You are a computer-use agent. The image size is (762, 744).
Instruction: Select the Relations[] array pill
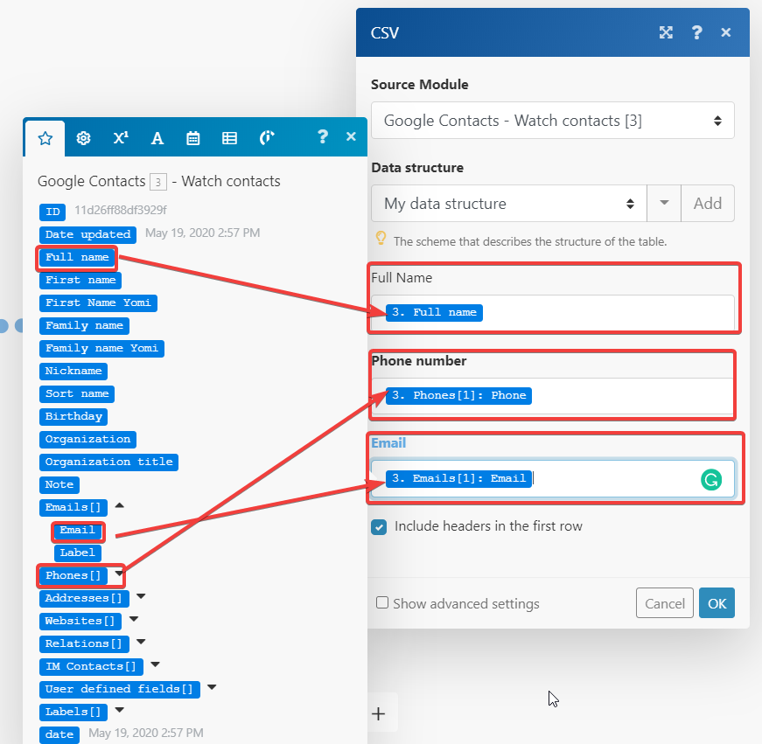[84, 644]
